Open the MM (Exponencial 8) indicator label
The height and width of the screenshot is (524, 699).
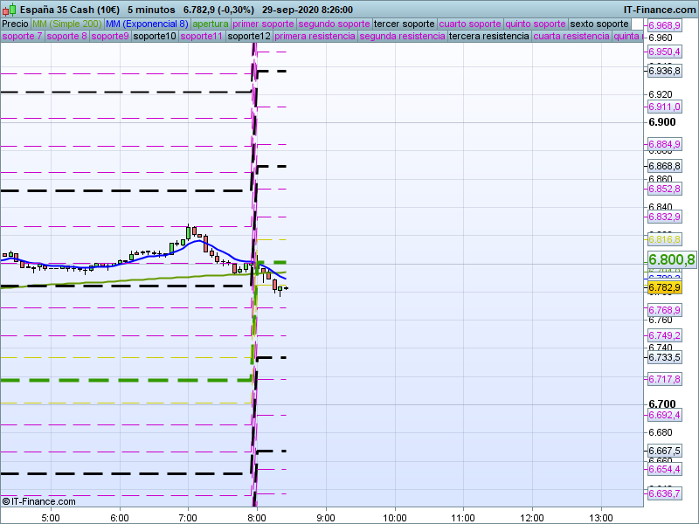(147, 24)
